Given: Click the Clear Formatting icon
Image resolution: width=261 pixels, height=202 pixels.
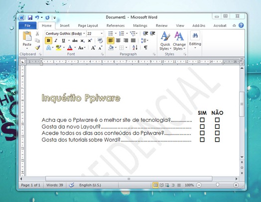Looking at the screenshot, I should pos(100,41).
